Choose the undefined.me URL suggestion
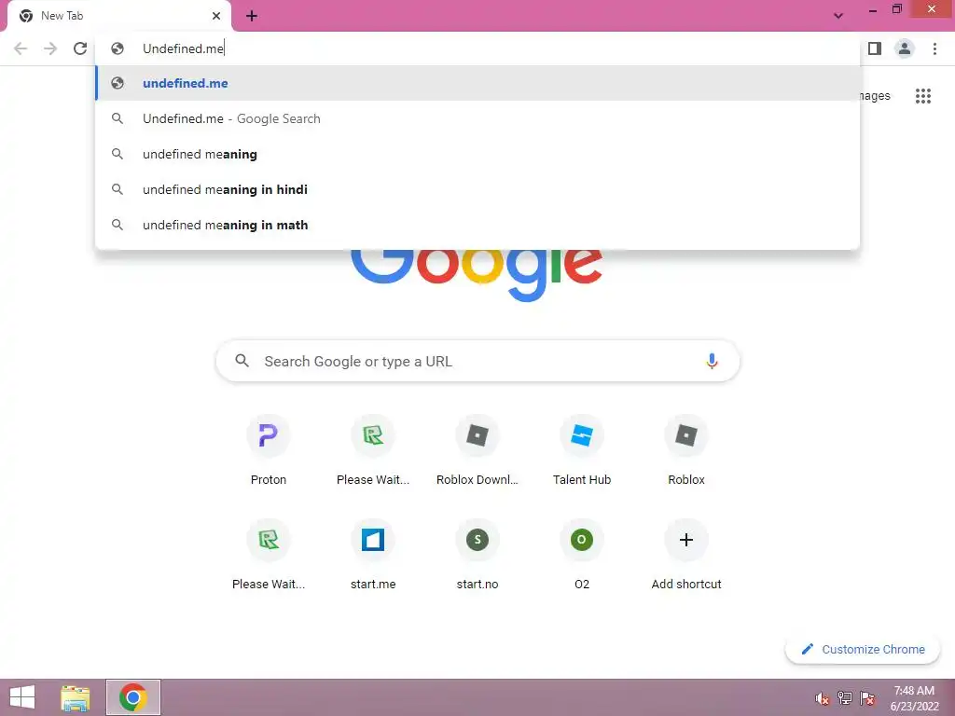Image resolution: width=955 pixels, height=716 pixels. [477, 83]
